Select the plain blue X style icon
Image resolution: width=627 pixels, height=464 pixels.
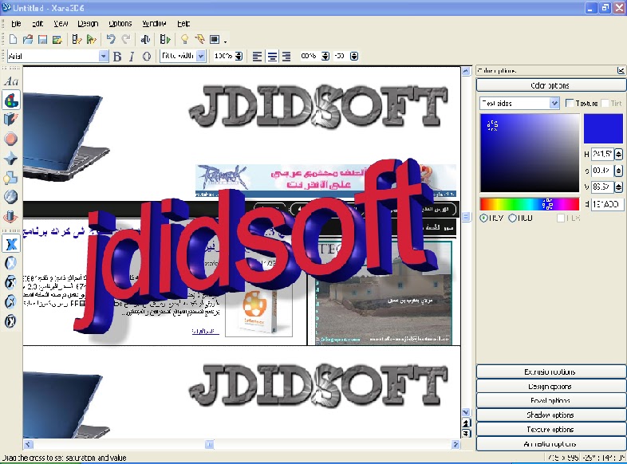[x=11, y=244]
